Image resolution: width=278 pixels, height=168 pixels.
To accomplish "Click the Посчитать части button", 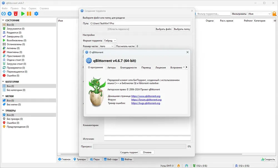I will (125, 46).
